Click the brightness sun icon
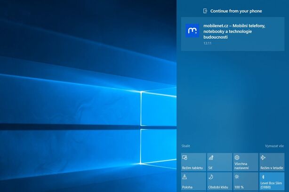 tap(237, 177)
